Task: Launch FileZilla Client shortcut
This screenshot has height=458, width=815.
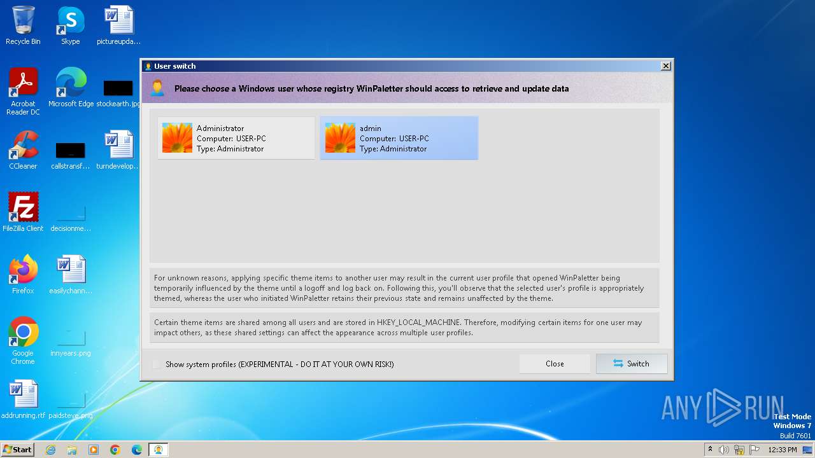Action: [x=23, y=212]
